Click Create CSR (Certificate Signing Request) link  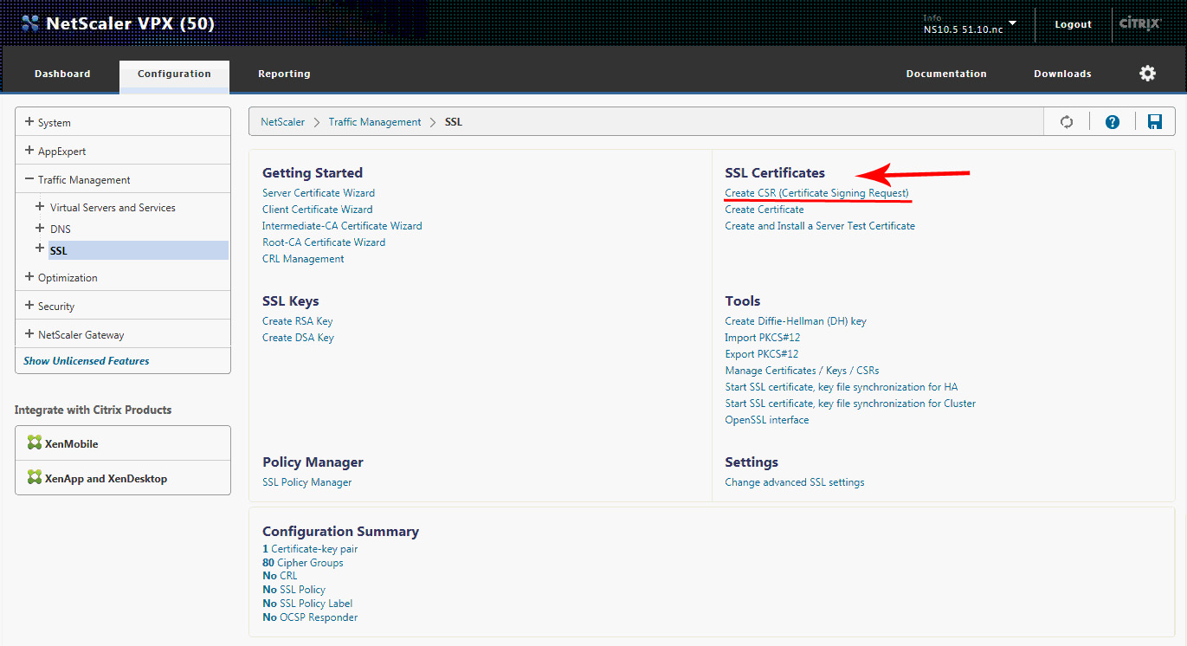(x=816, y=193)
